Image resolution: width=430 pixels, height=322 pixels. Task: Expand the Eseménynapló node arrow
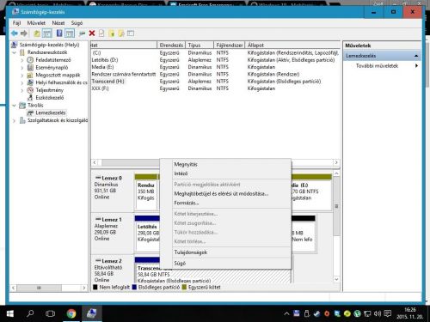click(x=22, y=68)
